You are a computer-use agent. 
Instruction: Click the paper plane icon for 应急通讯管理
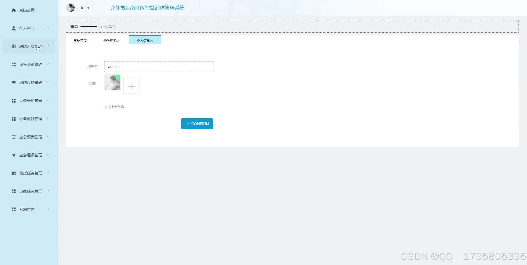pyautogui.click(x=13, y=155)
